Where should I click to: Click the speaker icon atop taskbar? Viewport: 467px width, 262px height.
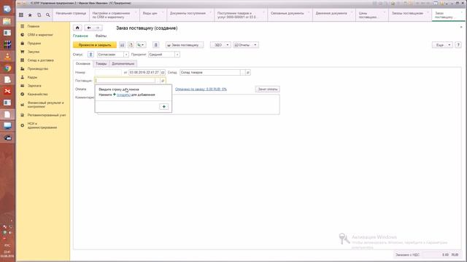7,9
